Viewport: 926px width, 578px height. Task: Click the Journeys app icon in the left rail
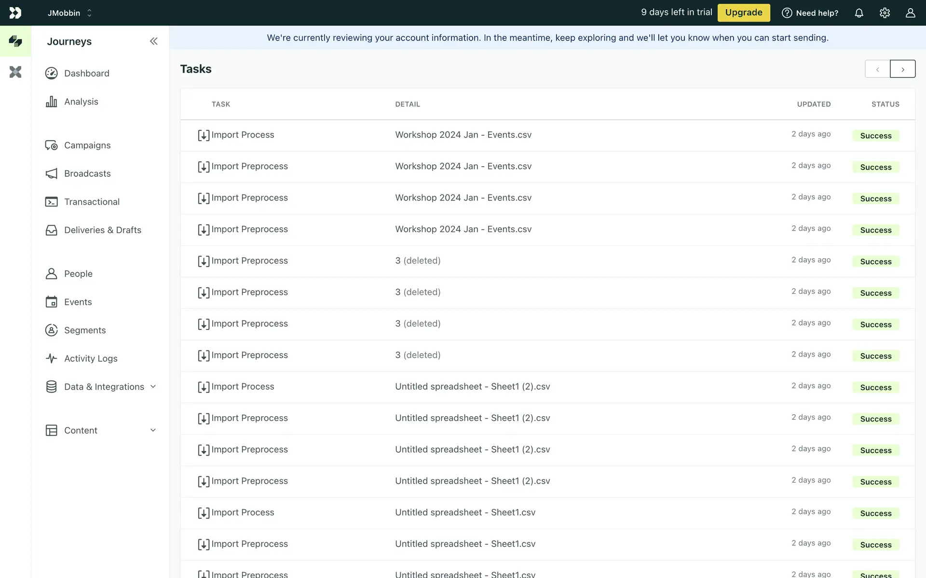pyautogui.click(x=15, y=41)
